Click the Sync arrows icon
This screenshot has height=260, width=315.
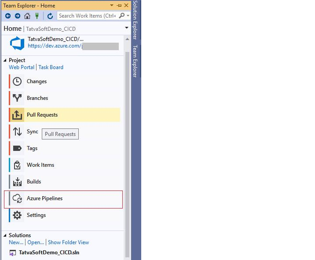(17, 132)
